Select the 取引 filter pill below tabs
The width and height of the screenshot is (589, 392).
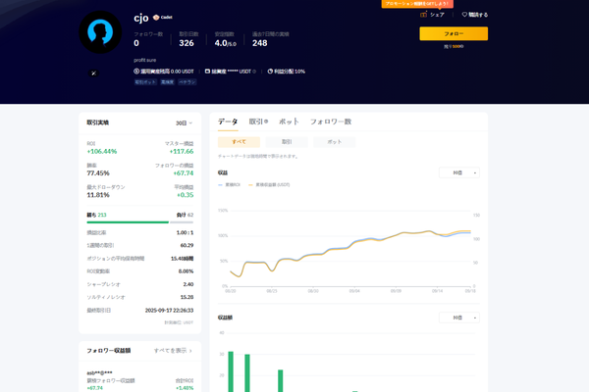(x=287, y=142)
